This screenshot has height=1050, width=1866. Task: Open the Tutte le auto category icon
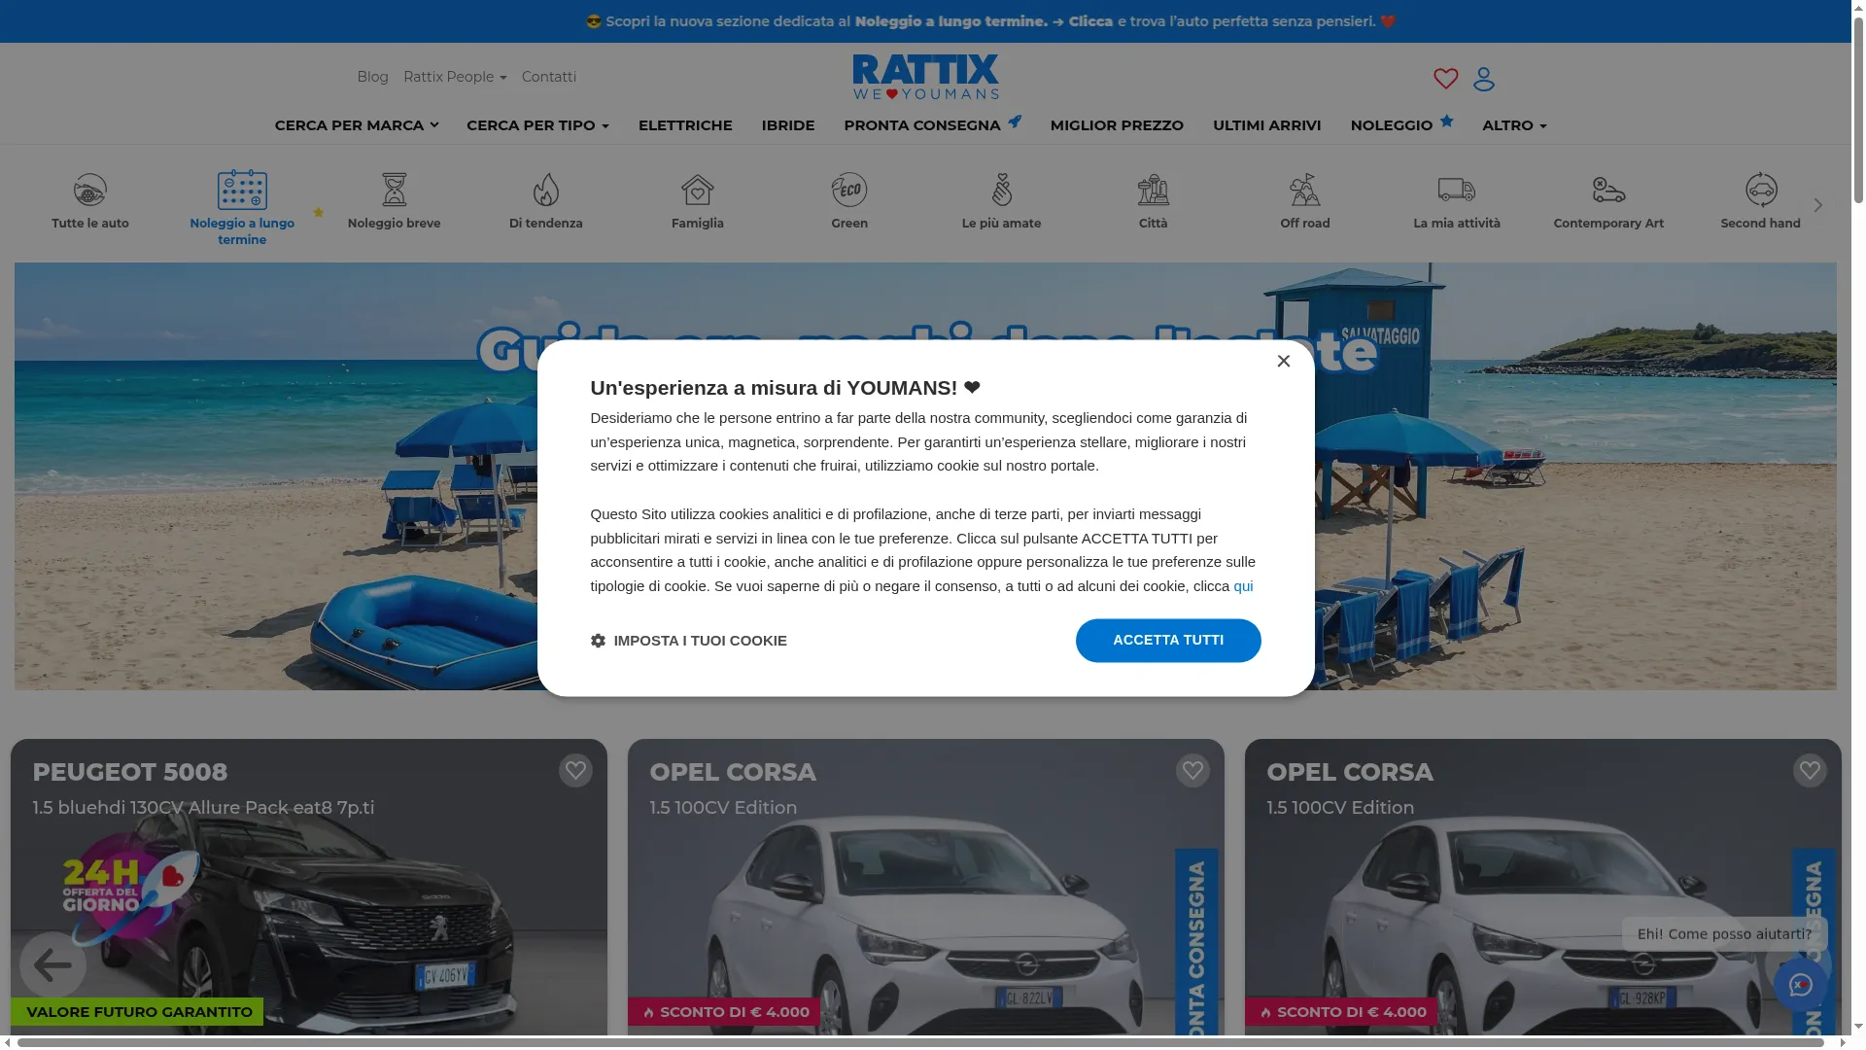(90, 190)
